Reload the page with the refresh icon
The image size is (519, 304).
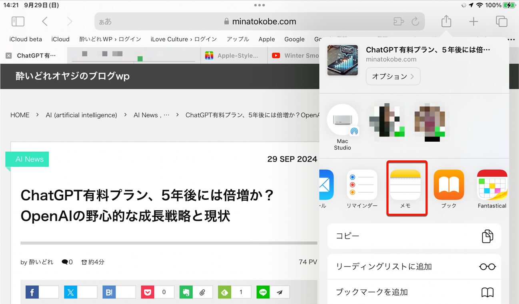click(x=415, y=22)
